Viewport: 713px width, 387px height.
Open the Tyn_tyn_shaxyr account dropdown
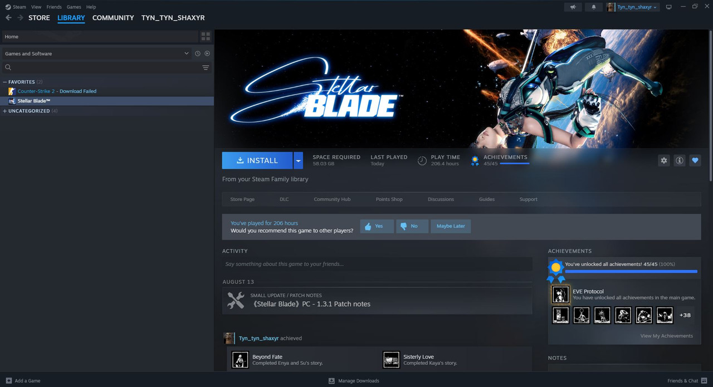[x=637, y=7]
